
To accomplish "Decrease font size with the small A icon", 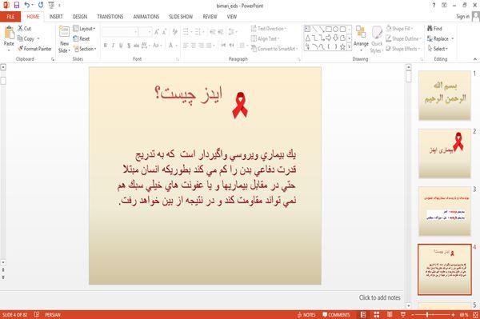I will point(164,32).
